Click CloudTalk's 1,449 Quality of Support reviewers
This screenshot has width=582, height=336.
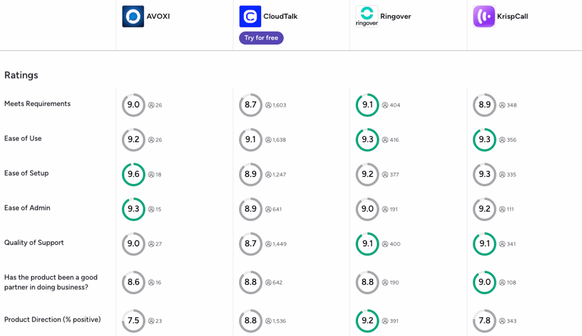(x=276, y=244)
